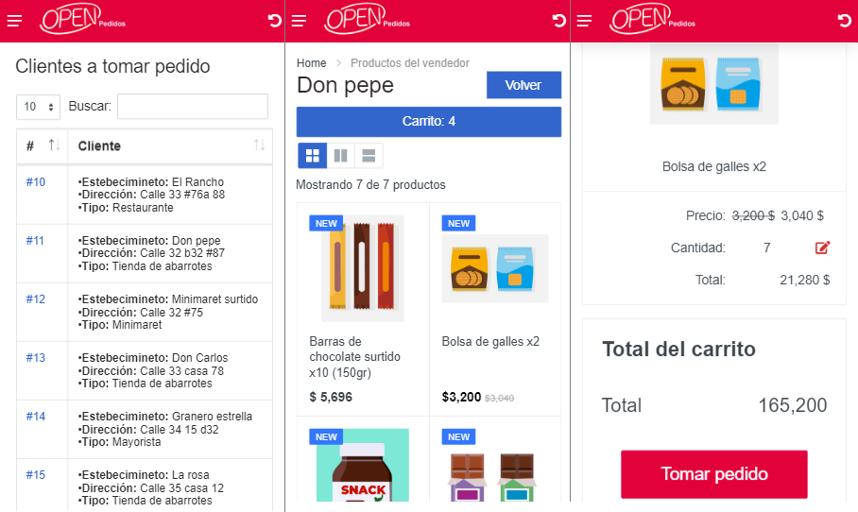The image size is (858, 512).
Task: Click Tomar pedido button
Action: (x=714, y=473)
